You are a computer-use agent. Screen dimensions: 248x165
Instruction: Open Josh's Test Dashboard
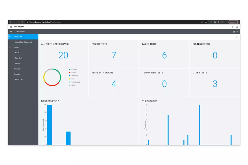pyautogui.click(x=24, y=42)
